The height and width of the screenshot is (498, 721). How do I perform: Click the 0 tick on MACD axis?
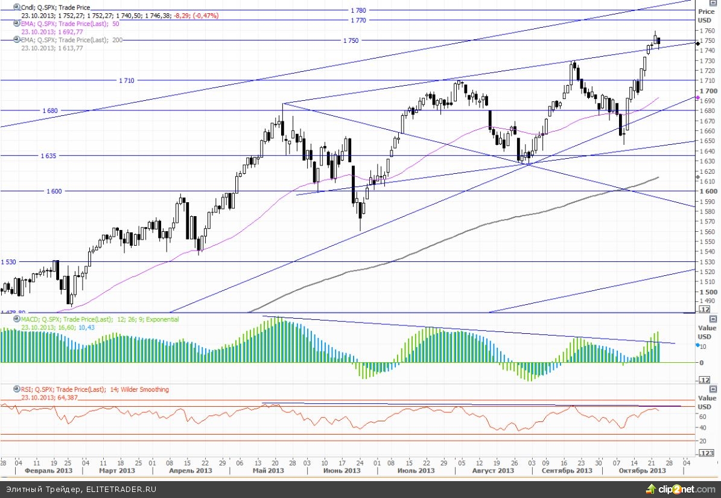(701, 363)
